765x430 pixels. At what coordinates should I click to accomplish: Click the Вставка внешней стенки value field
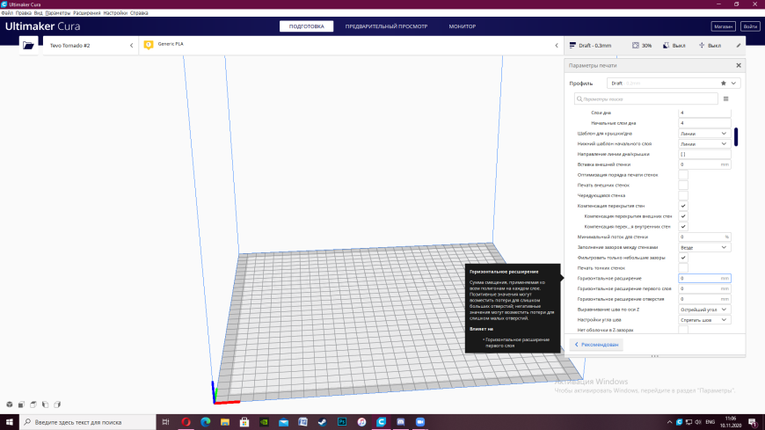[x=704, y=164]
